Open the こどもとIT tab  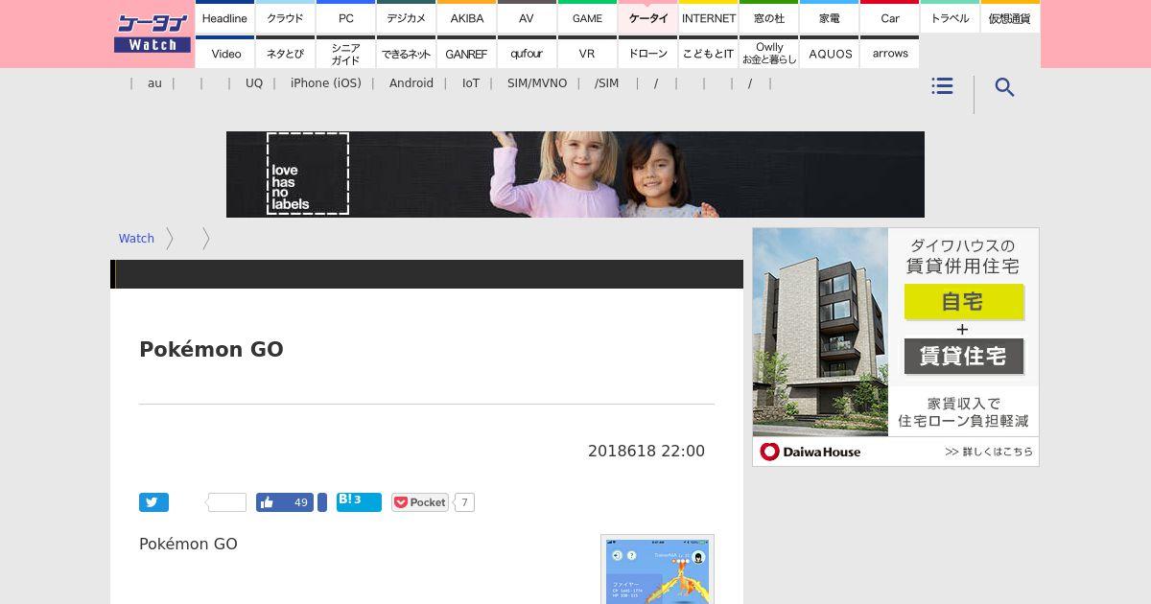708,53
